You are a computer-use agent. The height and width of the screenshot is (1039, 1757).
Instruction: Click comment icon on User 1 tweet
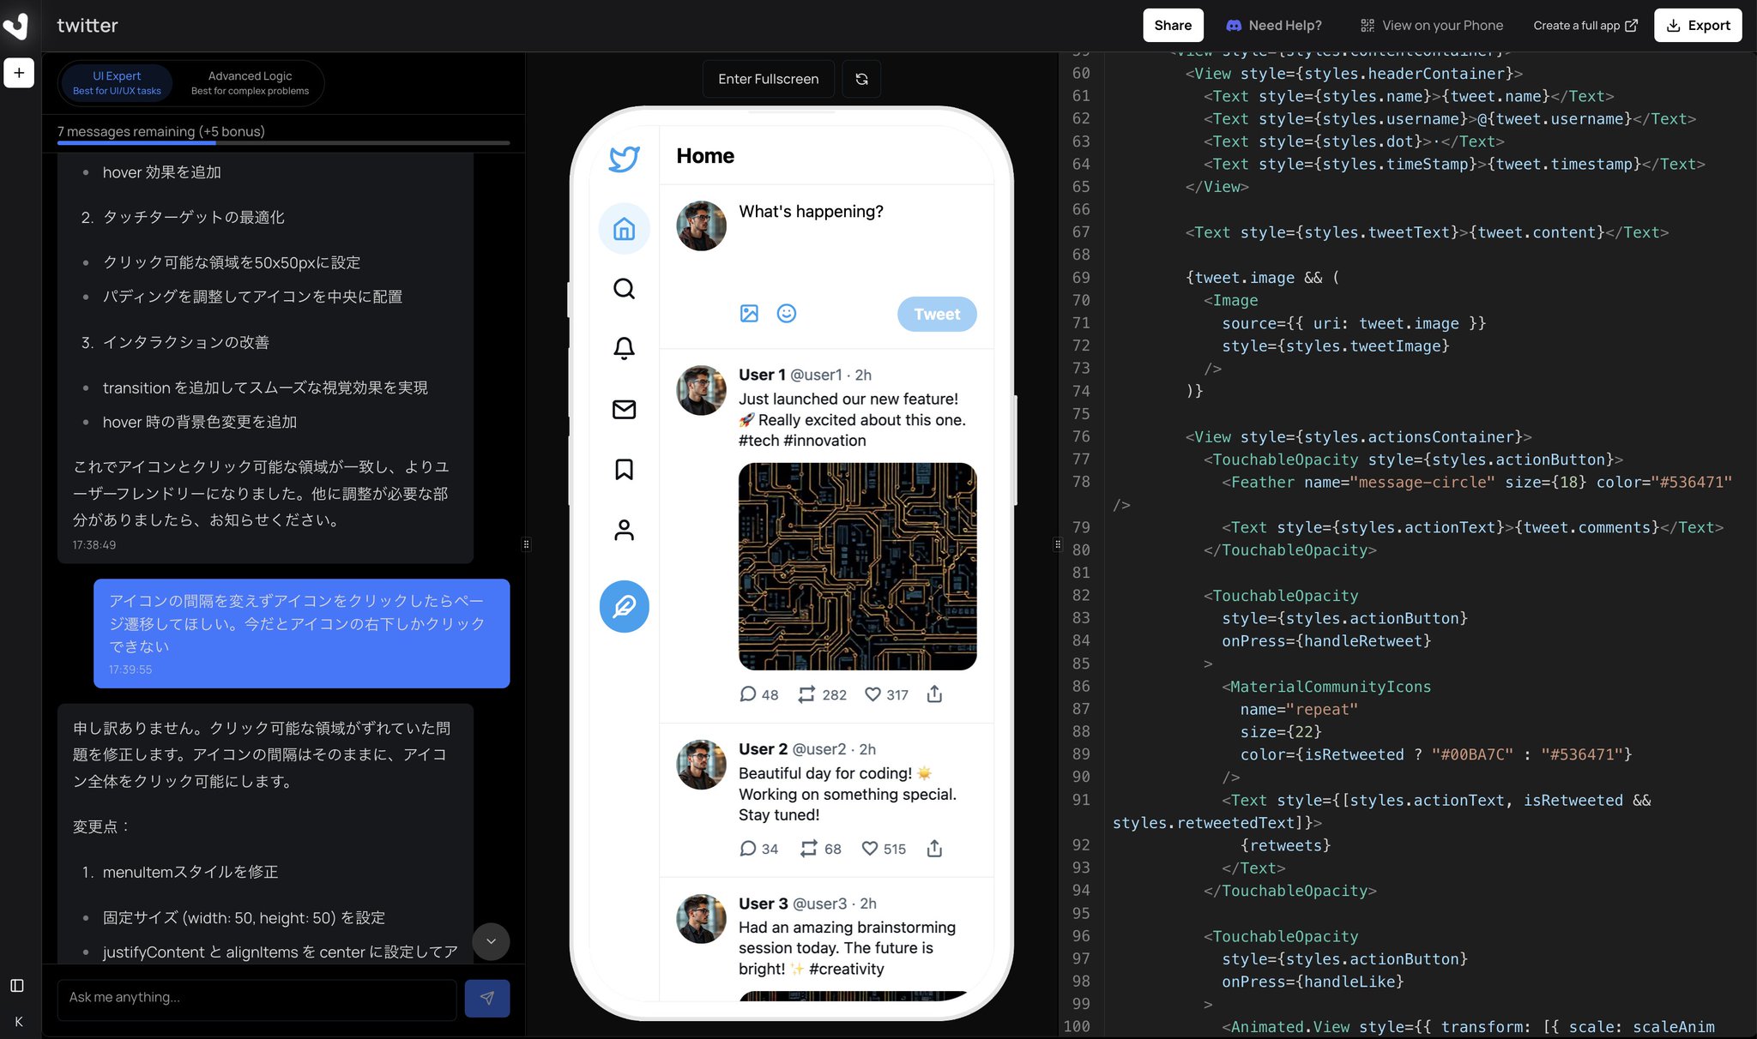coord(748,694)
